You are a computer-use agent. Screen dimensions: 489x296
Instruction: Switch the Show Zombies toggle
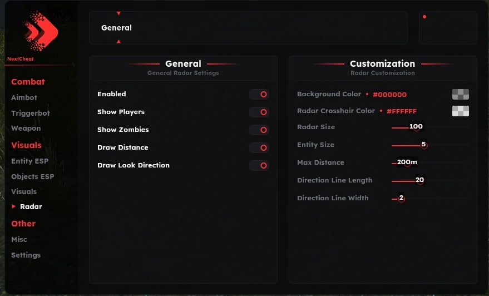click(x=259, y=130)
